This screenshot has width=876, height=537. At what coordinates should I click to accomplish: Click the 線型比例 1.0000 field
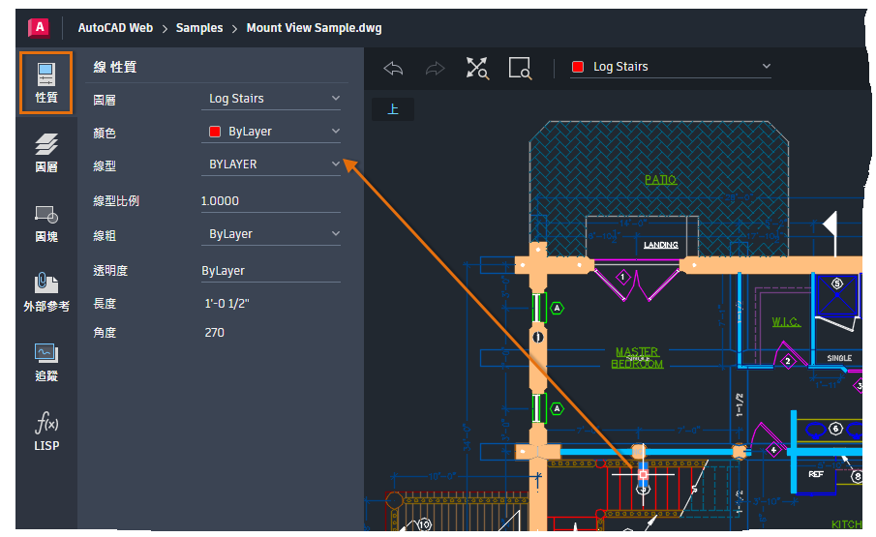pos(271,201)
